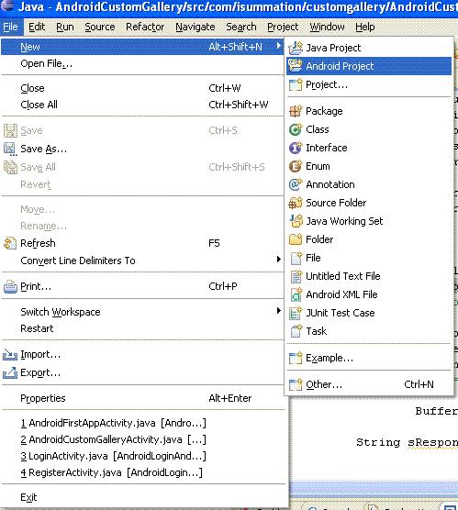Image resolution: width=458 pixels, height=510 pixels.
Task: Click the Alt+Enter shortcut text
Action: 230,398
